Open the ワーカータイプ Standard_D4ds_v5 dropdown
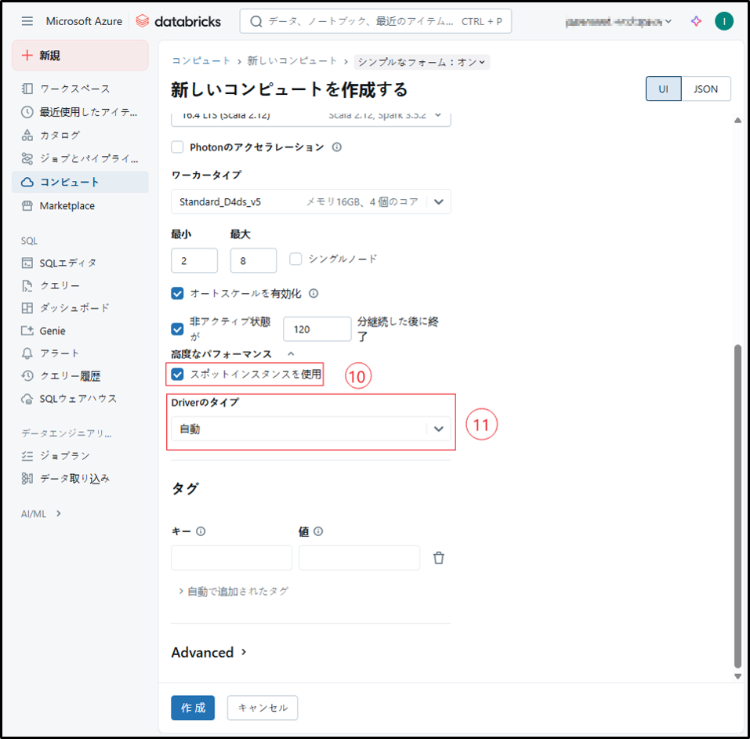The image size is (750, 739). pyautogui.click(x=311, y=202)
